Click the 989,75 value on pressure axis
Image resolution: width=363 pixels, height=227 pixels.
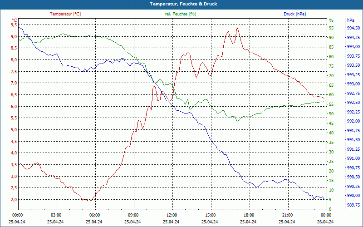tap(353, 205)
